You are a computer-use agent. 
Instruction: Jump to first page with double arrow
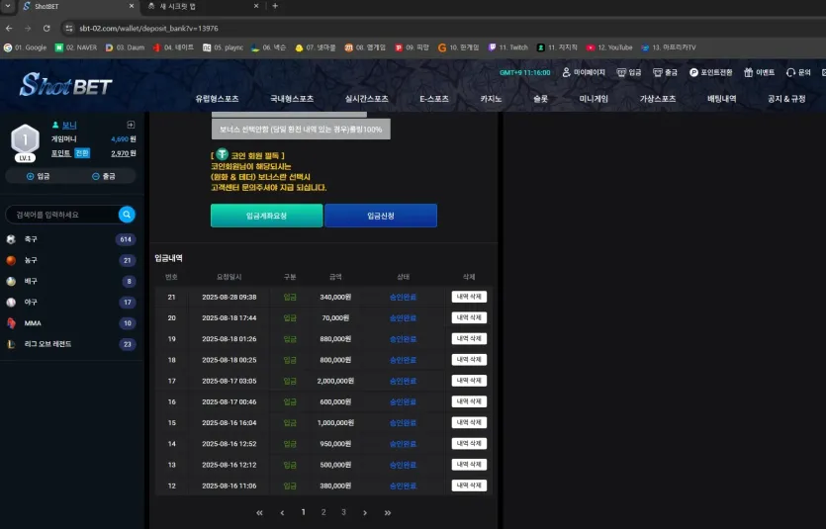click(x=259, y=512)
